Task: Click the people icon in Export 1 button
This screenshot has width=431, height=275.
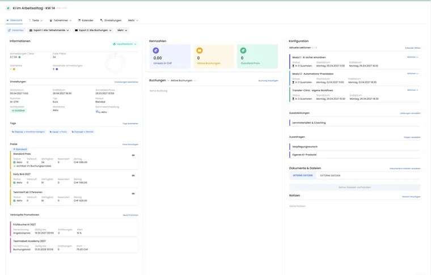Action: (x=31, y=30)
